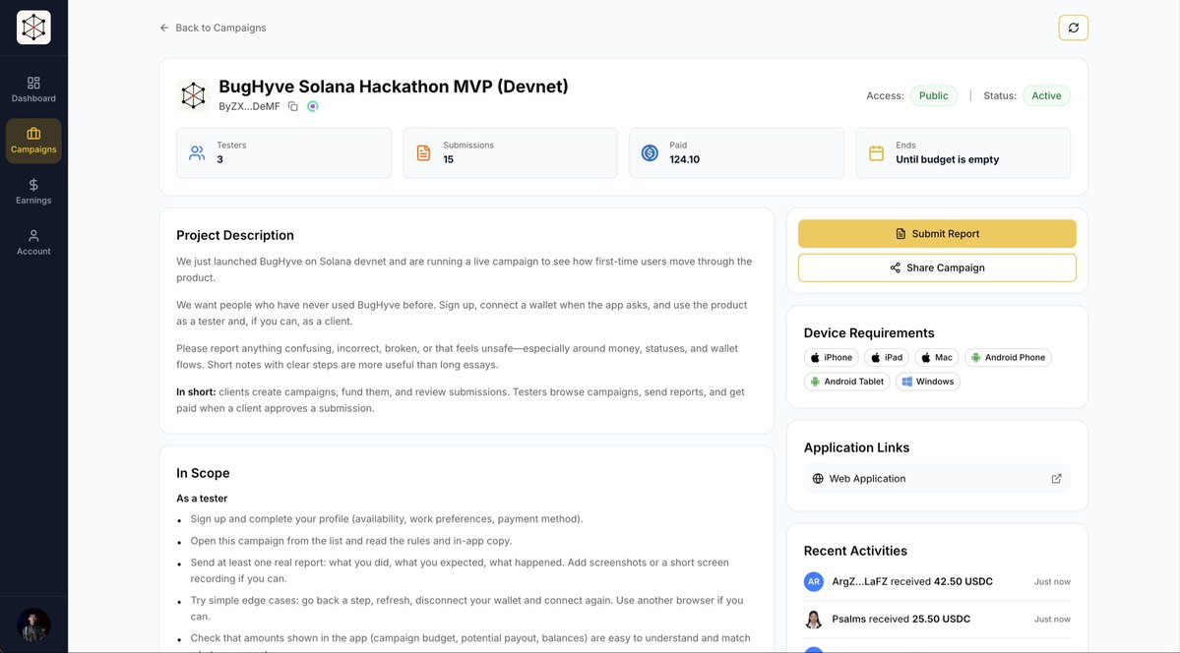
Task: Refresh the campaign with the reload icon
Action: pyautogui.click(x=1073, y=28)
